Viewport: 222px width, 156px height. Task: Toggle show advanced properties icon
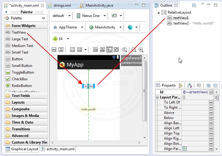point(180,85)
